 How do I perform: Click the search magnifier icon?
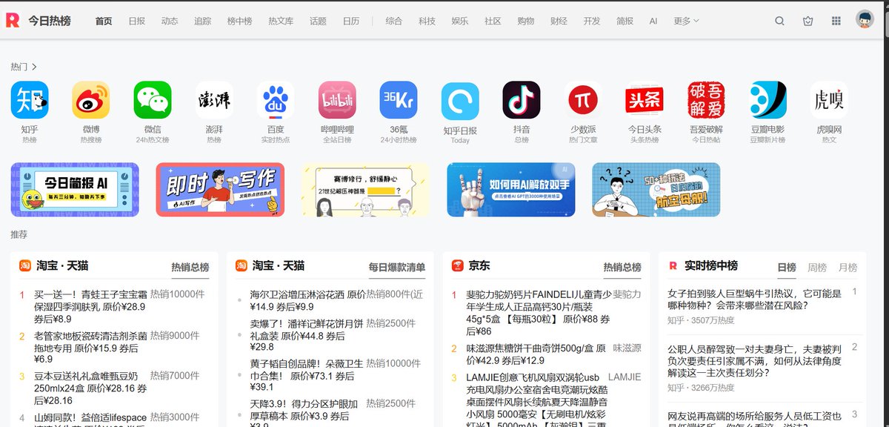click(x=779, y=21)
